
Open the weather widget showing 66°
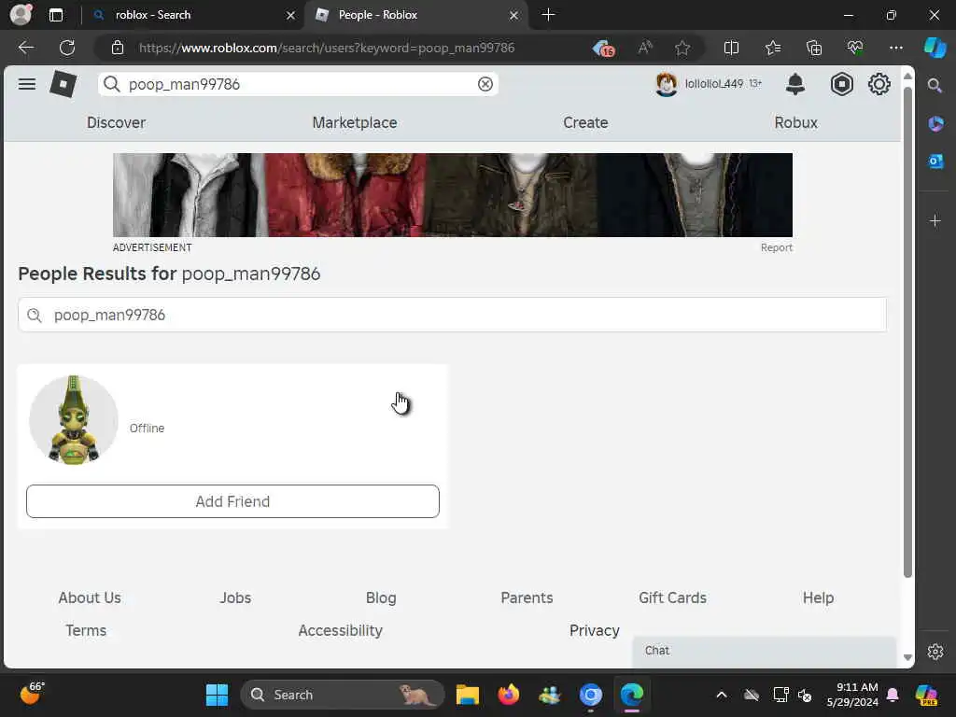pos(32,694)
